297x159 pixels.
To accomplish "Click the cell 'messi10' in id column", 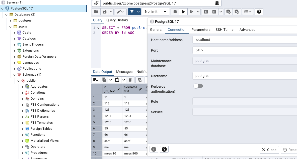I will (113, 153).
